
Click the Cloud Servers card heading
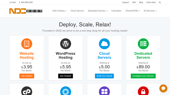[x=104, y=55]
